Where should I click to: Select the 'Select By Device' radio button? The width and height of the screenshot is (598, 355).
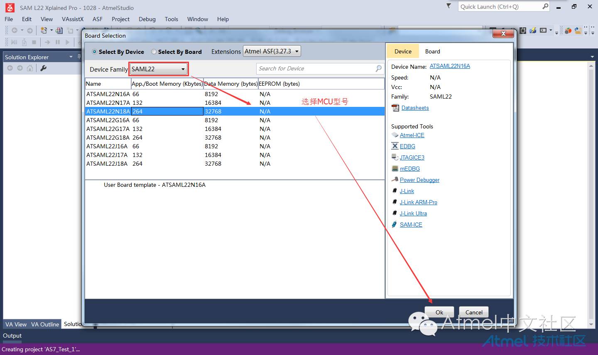tap(95, 52)
